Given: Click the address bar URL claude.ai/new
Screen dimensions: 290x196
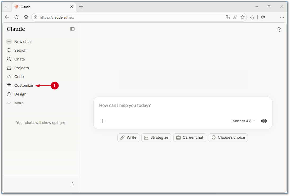Looking at the screenshot, I should (57, 18).
